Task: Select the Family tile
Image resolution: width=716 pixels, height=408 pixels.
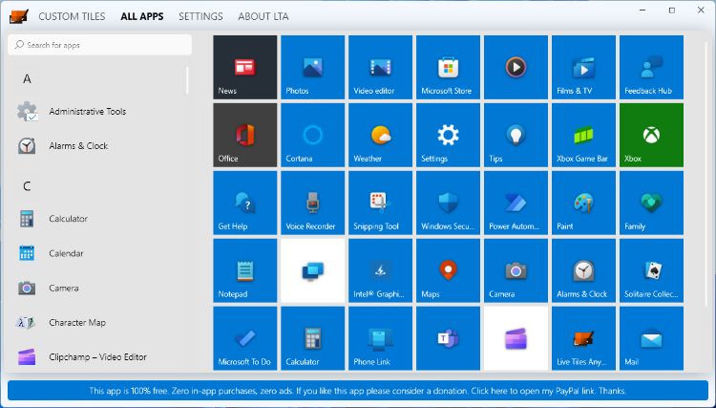Action: pos(651,203)
